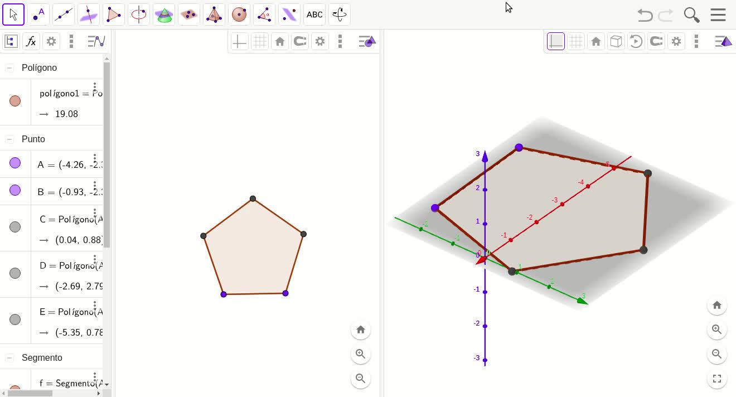Toggle axes in 2D graphics view

coord(240,41)
